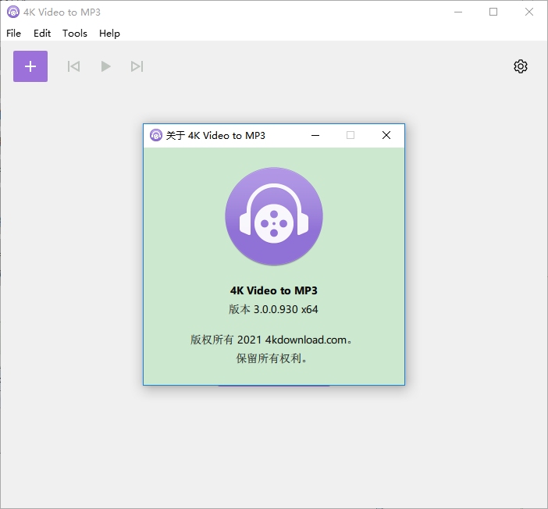This screenshot has width=548, height=509.
Task: Click the large headphones logo in About dialog
Action: pyautogui.click(x=274, y=216)
